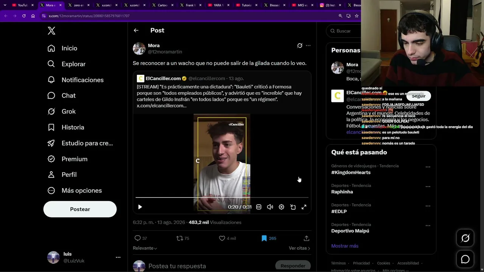Toggle video captions with the CC button
Screen dimensions: 484x272
[259, 207]
